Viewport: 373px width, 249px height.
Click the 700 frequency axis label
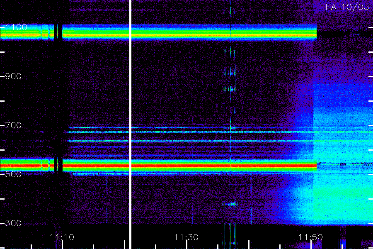[13, 125]
